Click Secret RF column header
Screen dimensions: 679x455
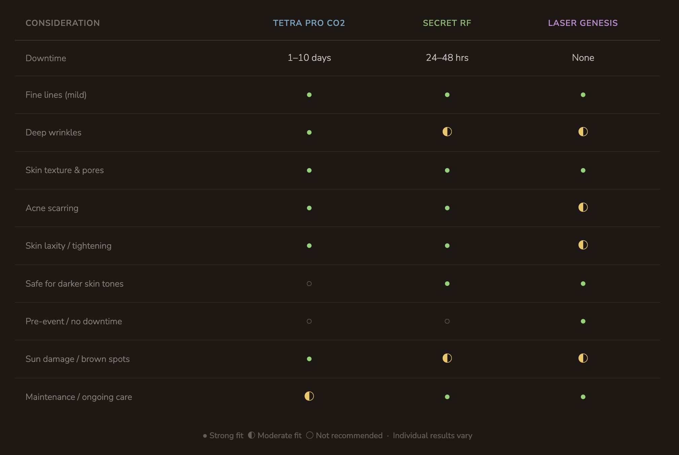click(447, 23)
